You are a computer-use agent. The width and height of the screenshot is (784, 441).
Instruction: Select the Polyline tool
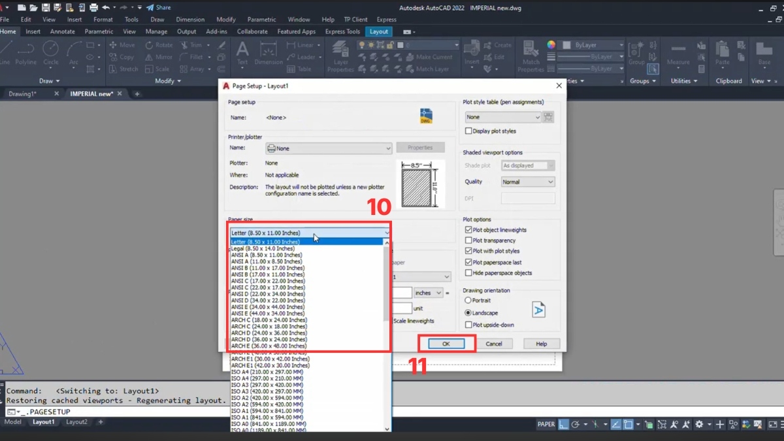(x=26, y=52)
